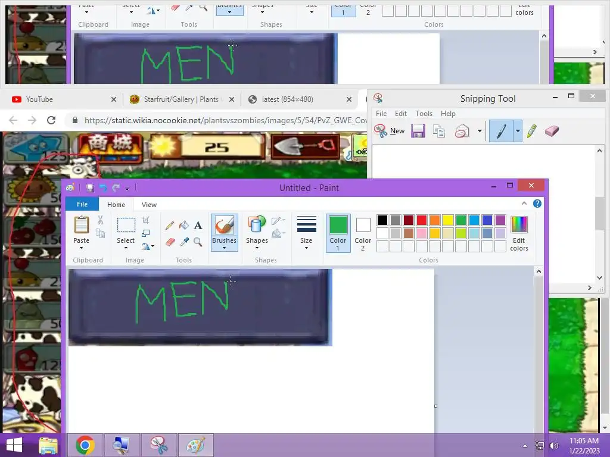Toggle the Pen tool in Snipping Tool

[x=502, y=131]
